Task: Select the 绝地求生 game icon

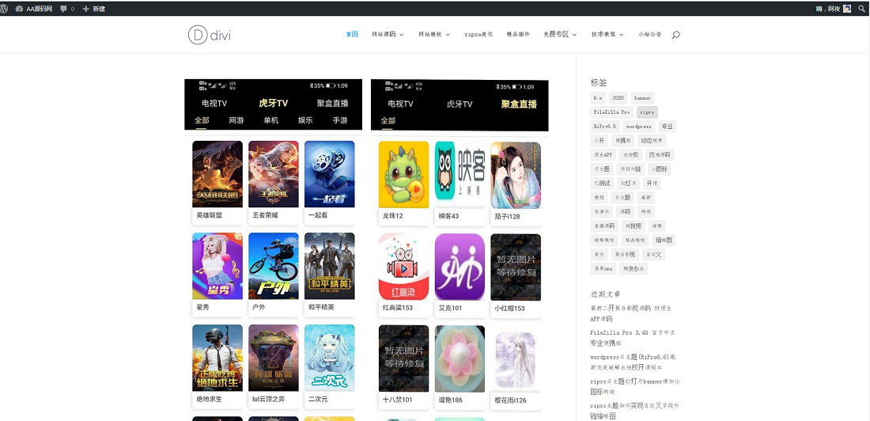Action: [217, 358]
